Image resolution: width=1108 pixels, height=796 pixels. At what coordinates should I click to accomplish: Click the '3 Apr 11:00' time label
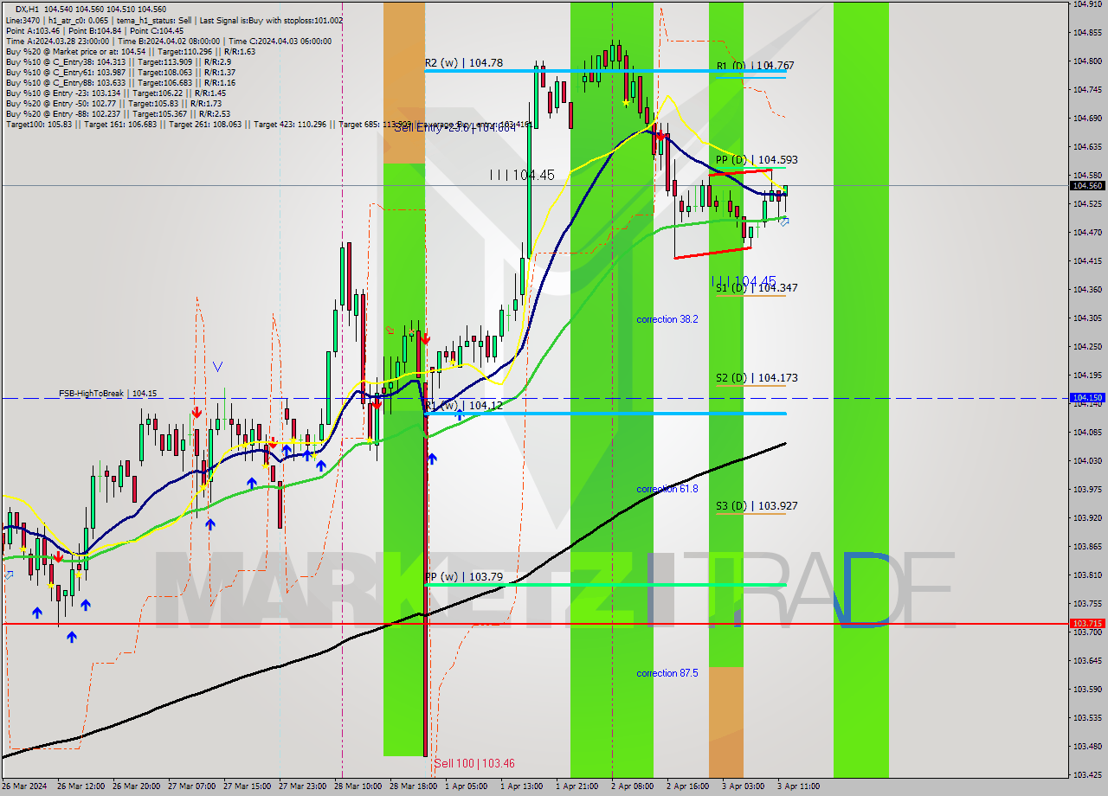pos(798,786)
